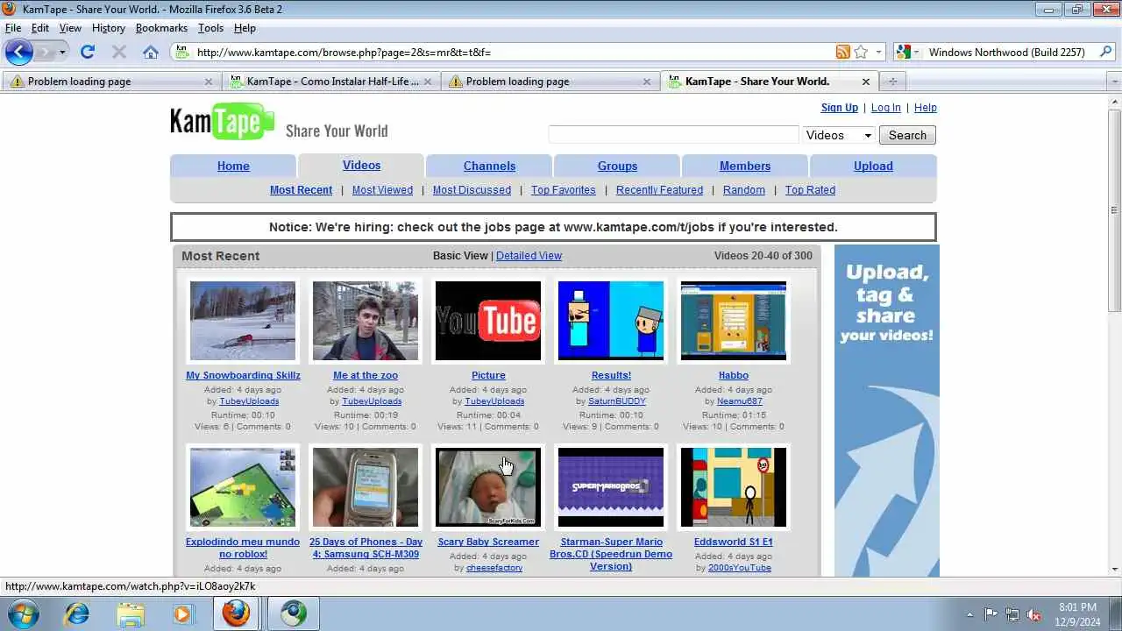Open the File menu
The height and width of the screenshot is (631, 1122).
13,28
